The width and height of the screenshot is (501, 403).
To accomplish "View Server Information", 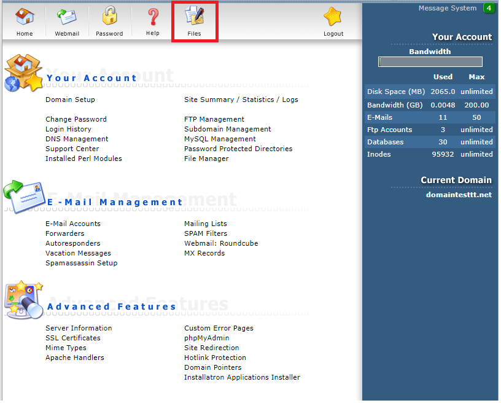I will click(79, 329).
